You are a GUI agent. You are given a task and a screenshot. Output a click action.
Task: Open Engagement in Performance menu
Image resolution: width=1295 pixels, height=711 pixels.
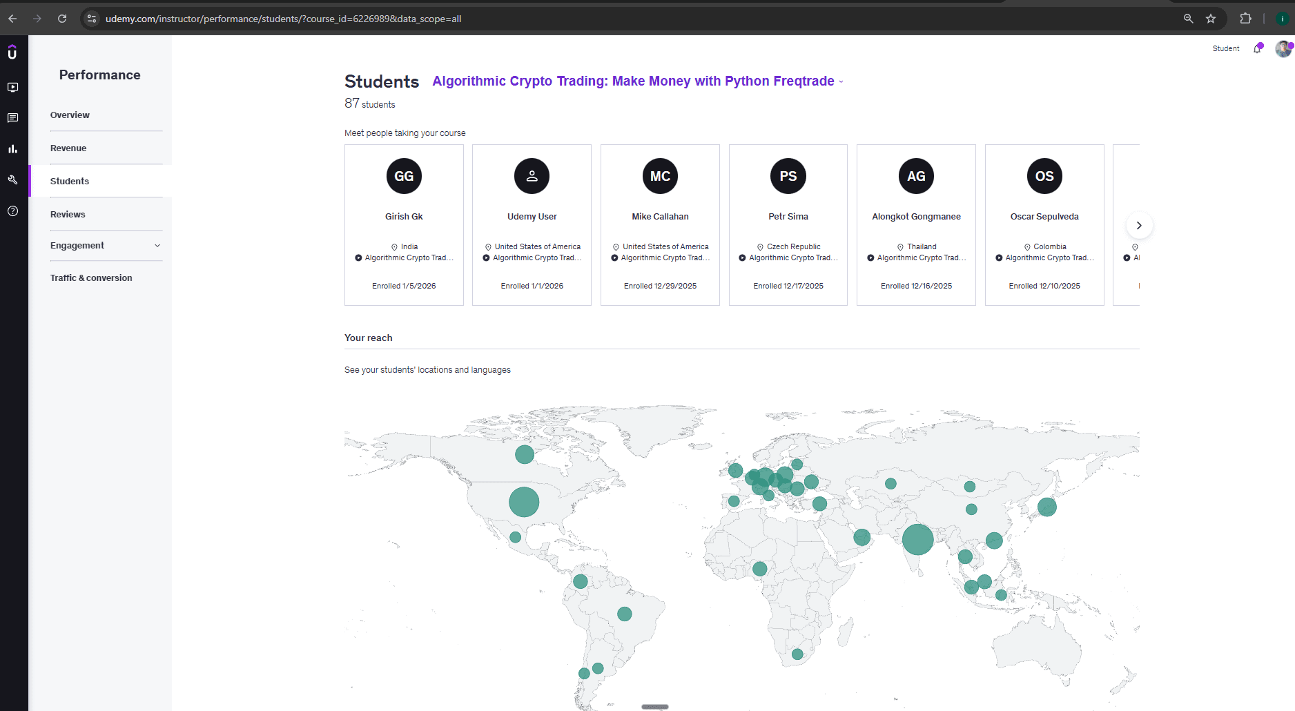(77, 246)
